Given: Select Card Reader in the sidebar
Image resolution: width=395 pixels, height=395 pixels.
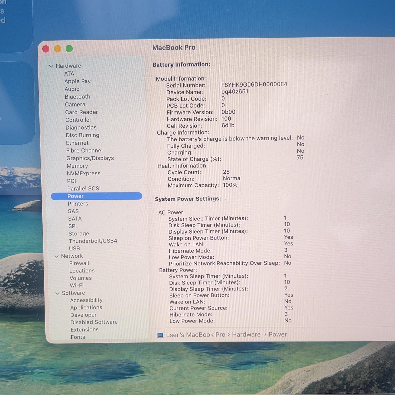Looking at the screenshot, I should coord(82,112).
